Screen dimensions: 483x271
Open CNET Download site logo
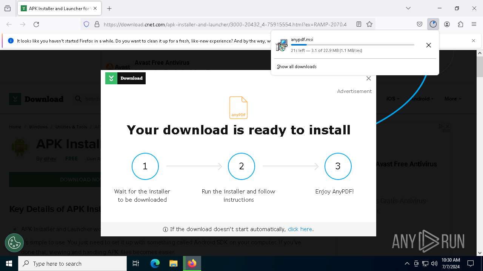36,99
